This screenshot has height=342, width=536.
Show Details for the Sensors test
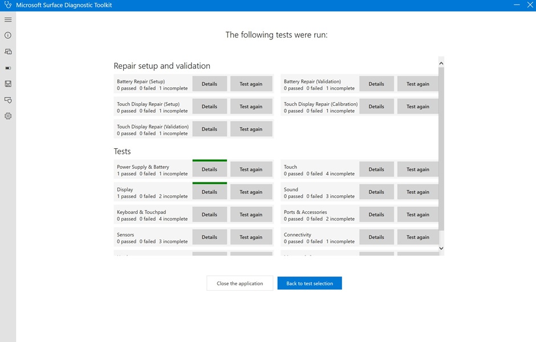tap(209, 237)
